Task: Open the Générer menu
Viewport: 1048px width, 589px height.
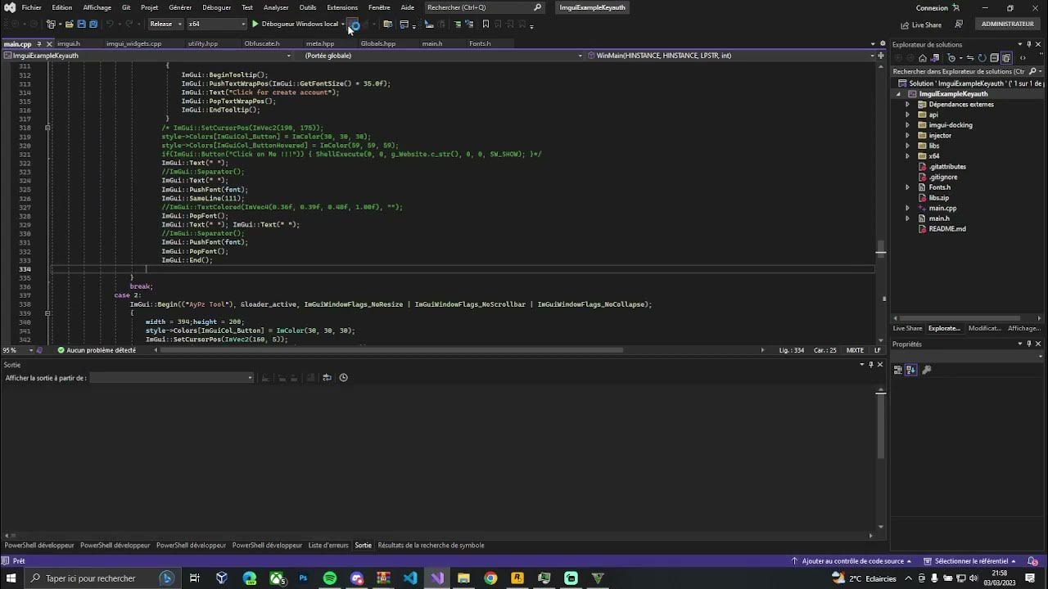Action: [x=180, y=7]
